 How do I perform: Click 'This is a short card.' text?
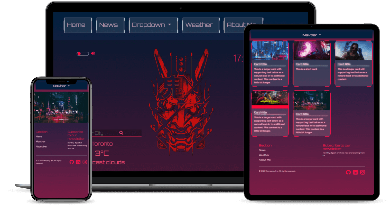tap(307, 69)
